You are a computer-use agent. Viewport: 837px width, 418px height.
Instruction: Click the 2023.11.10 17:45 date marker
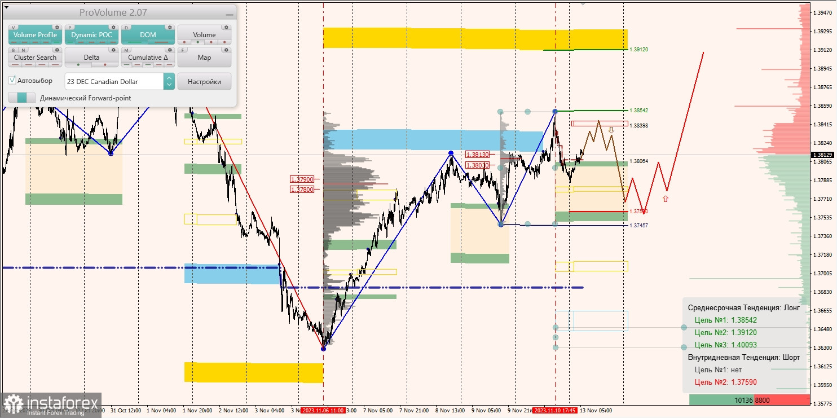point(555,411)
